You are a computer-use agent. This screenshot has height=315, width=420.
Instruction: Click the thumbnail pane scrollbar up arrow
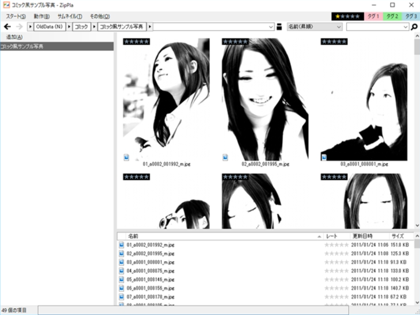pos(417,36)
